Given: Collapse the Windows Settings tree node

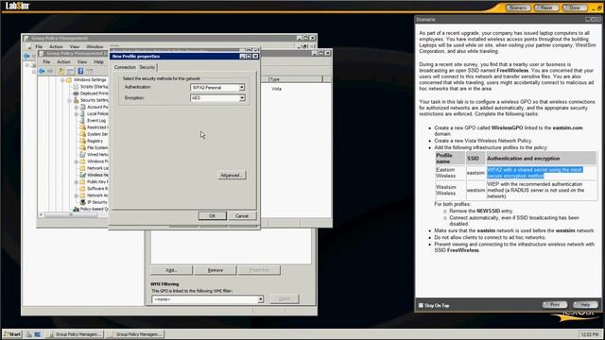Looking at the screenshot, I should click(x=62, y=79).
